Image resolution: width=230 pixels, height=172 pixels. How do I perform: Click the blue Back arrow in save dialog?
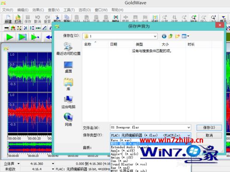click(164, 36)
